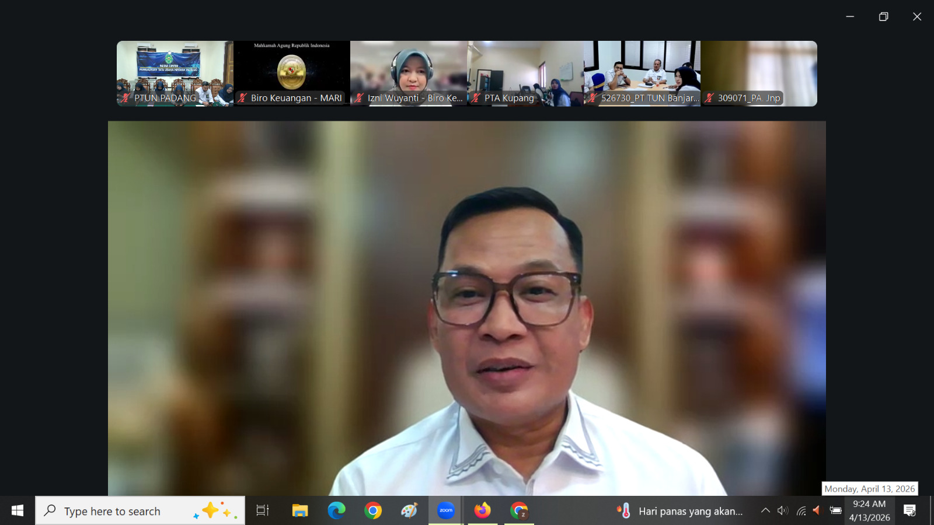Click the weather news widget in the taskbar
Screen dimensions: 934x525
(x=677, y=510)
